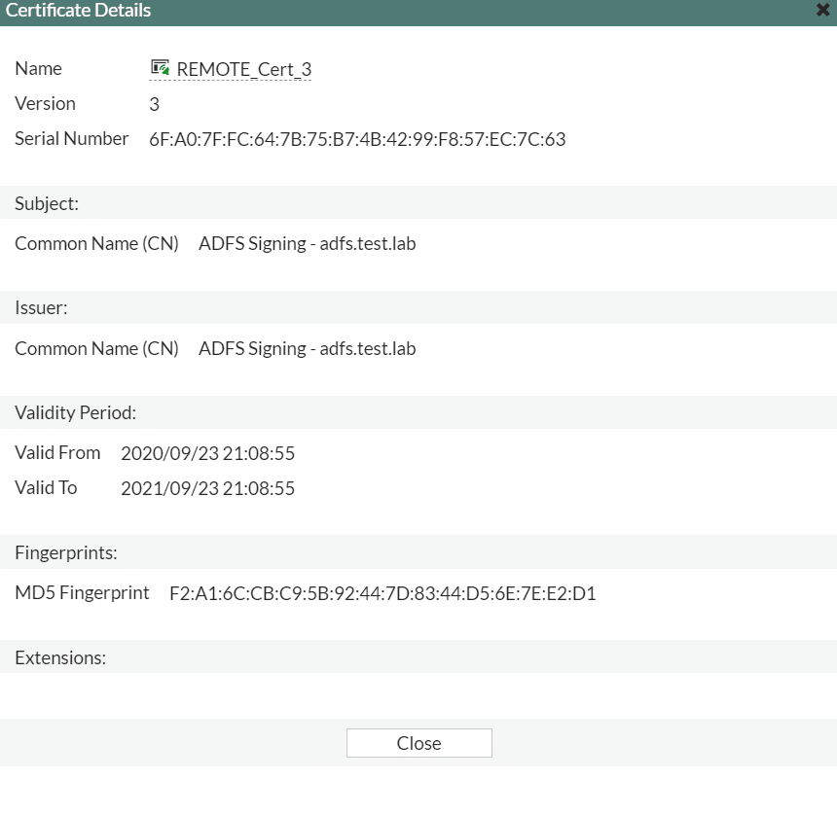Screen dimensions: 837x815
Task: Click the Common Name (CN) label under Subject
Action: [x=96, y=244]
